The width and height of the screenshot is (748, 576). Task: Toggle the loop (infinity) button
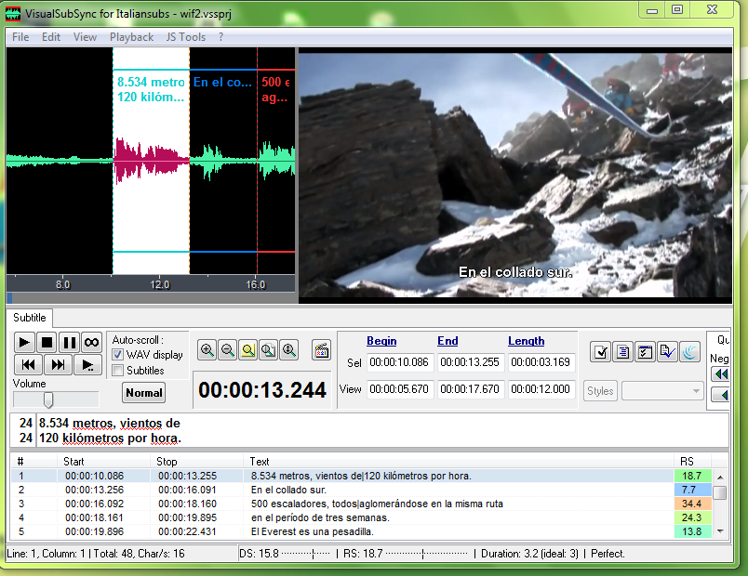tap(91, 343)
